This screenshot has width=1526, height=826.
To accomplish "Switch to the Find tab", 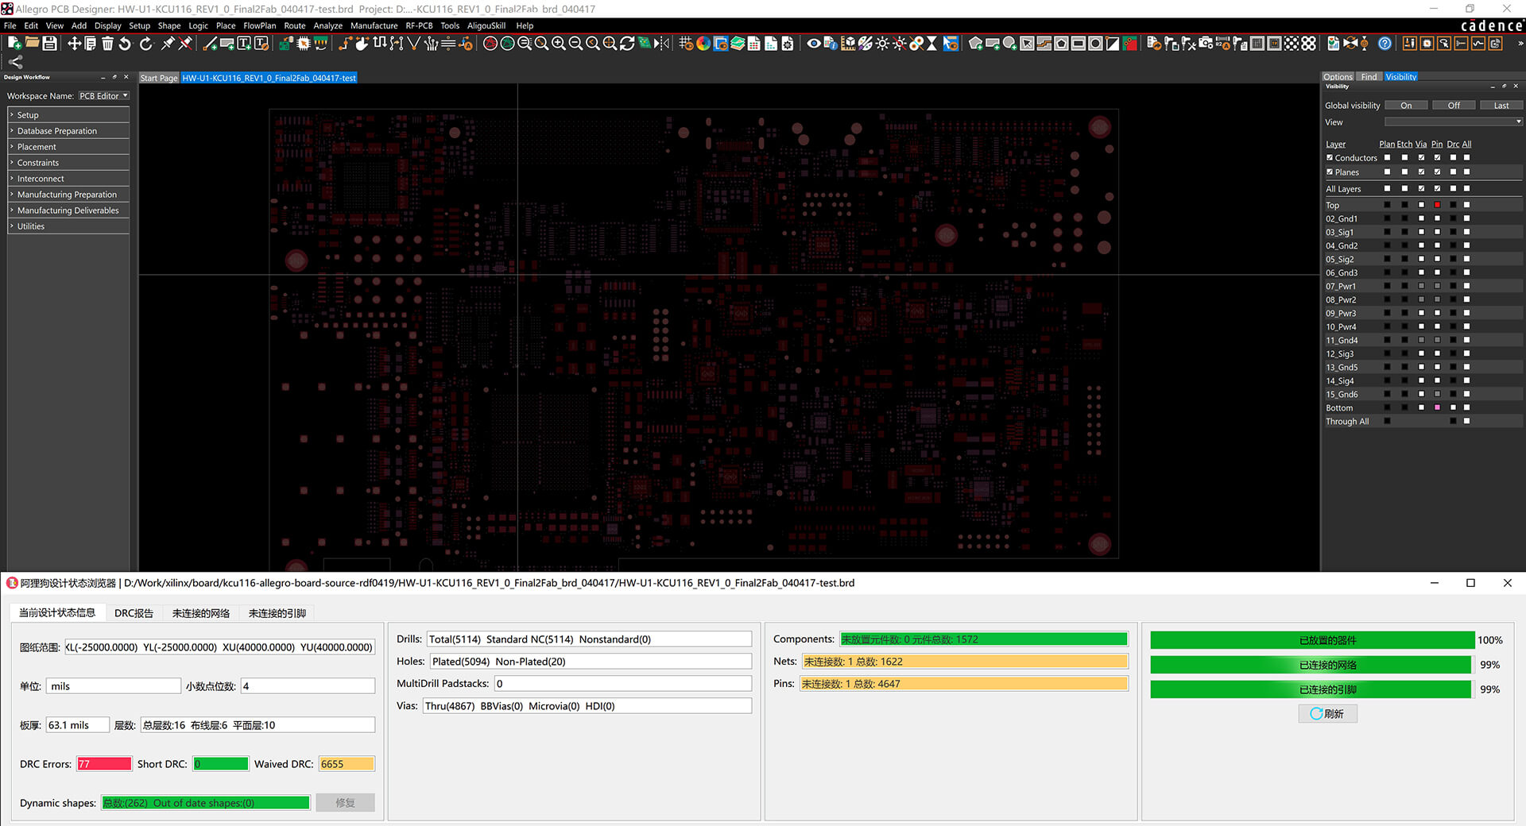I will coord(1369,77).
